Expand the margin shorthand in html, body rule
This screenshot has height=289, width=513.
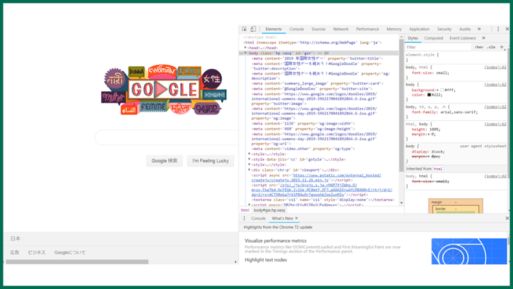point(429,134)
